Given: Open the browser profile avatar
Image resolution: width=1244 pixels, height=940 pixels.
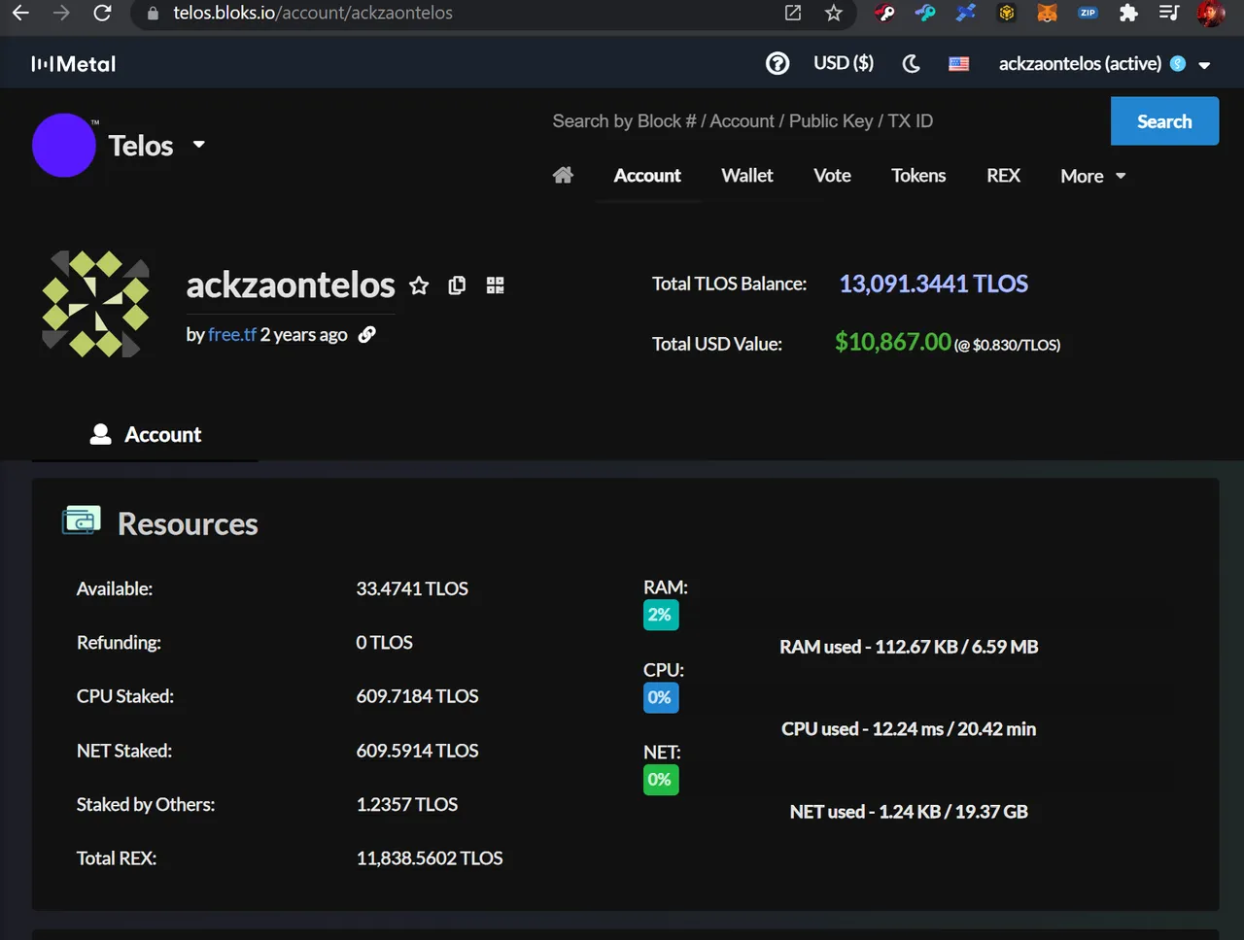Looking at the screenshot, I should pyautogui.click(x=1211, y=13).
